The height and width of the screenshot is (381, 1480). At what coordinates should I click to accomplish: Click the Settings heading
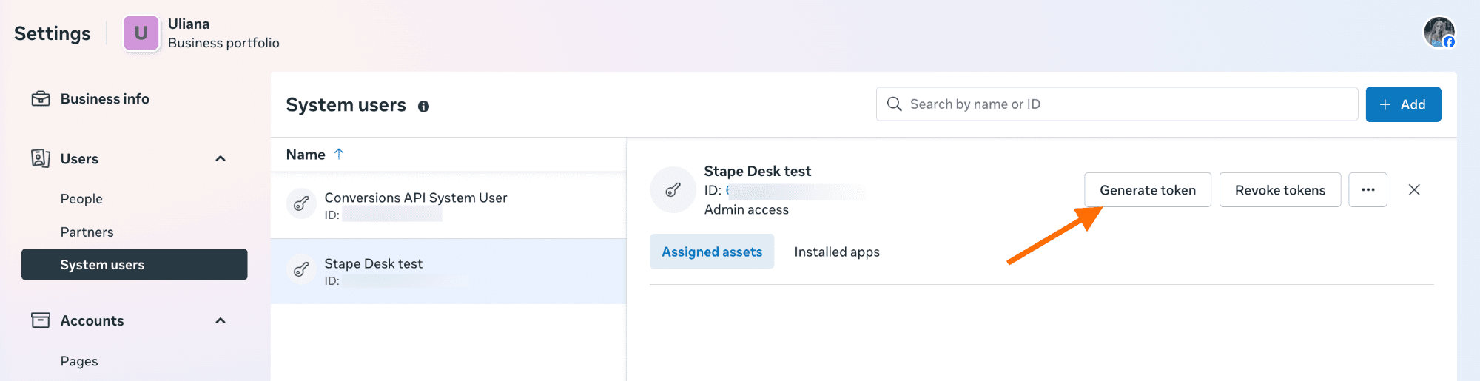52,33
